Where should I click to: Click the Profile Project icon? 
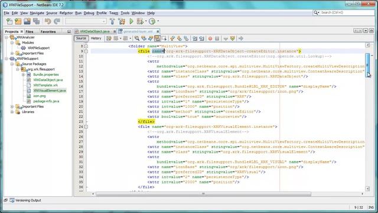pyautogui.click(x=152, y=21)
